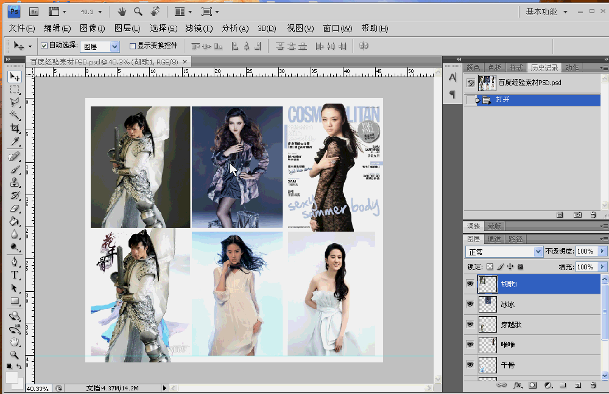Select the Eraser tool

[15, 208]
